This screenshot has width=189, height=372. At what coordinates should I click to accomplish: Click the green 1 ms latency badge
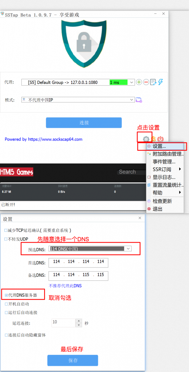pos(118,82)
